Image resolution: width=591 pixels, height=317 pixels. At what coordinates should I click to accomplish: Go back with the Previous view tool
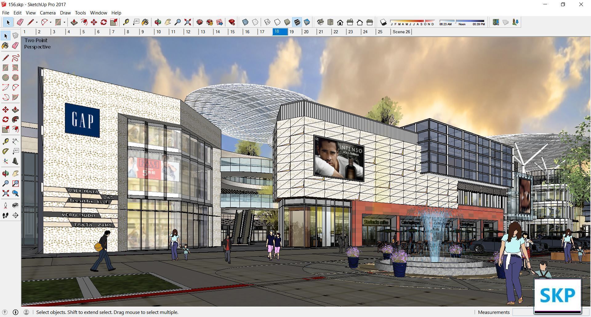coord(15,193)
